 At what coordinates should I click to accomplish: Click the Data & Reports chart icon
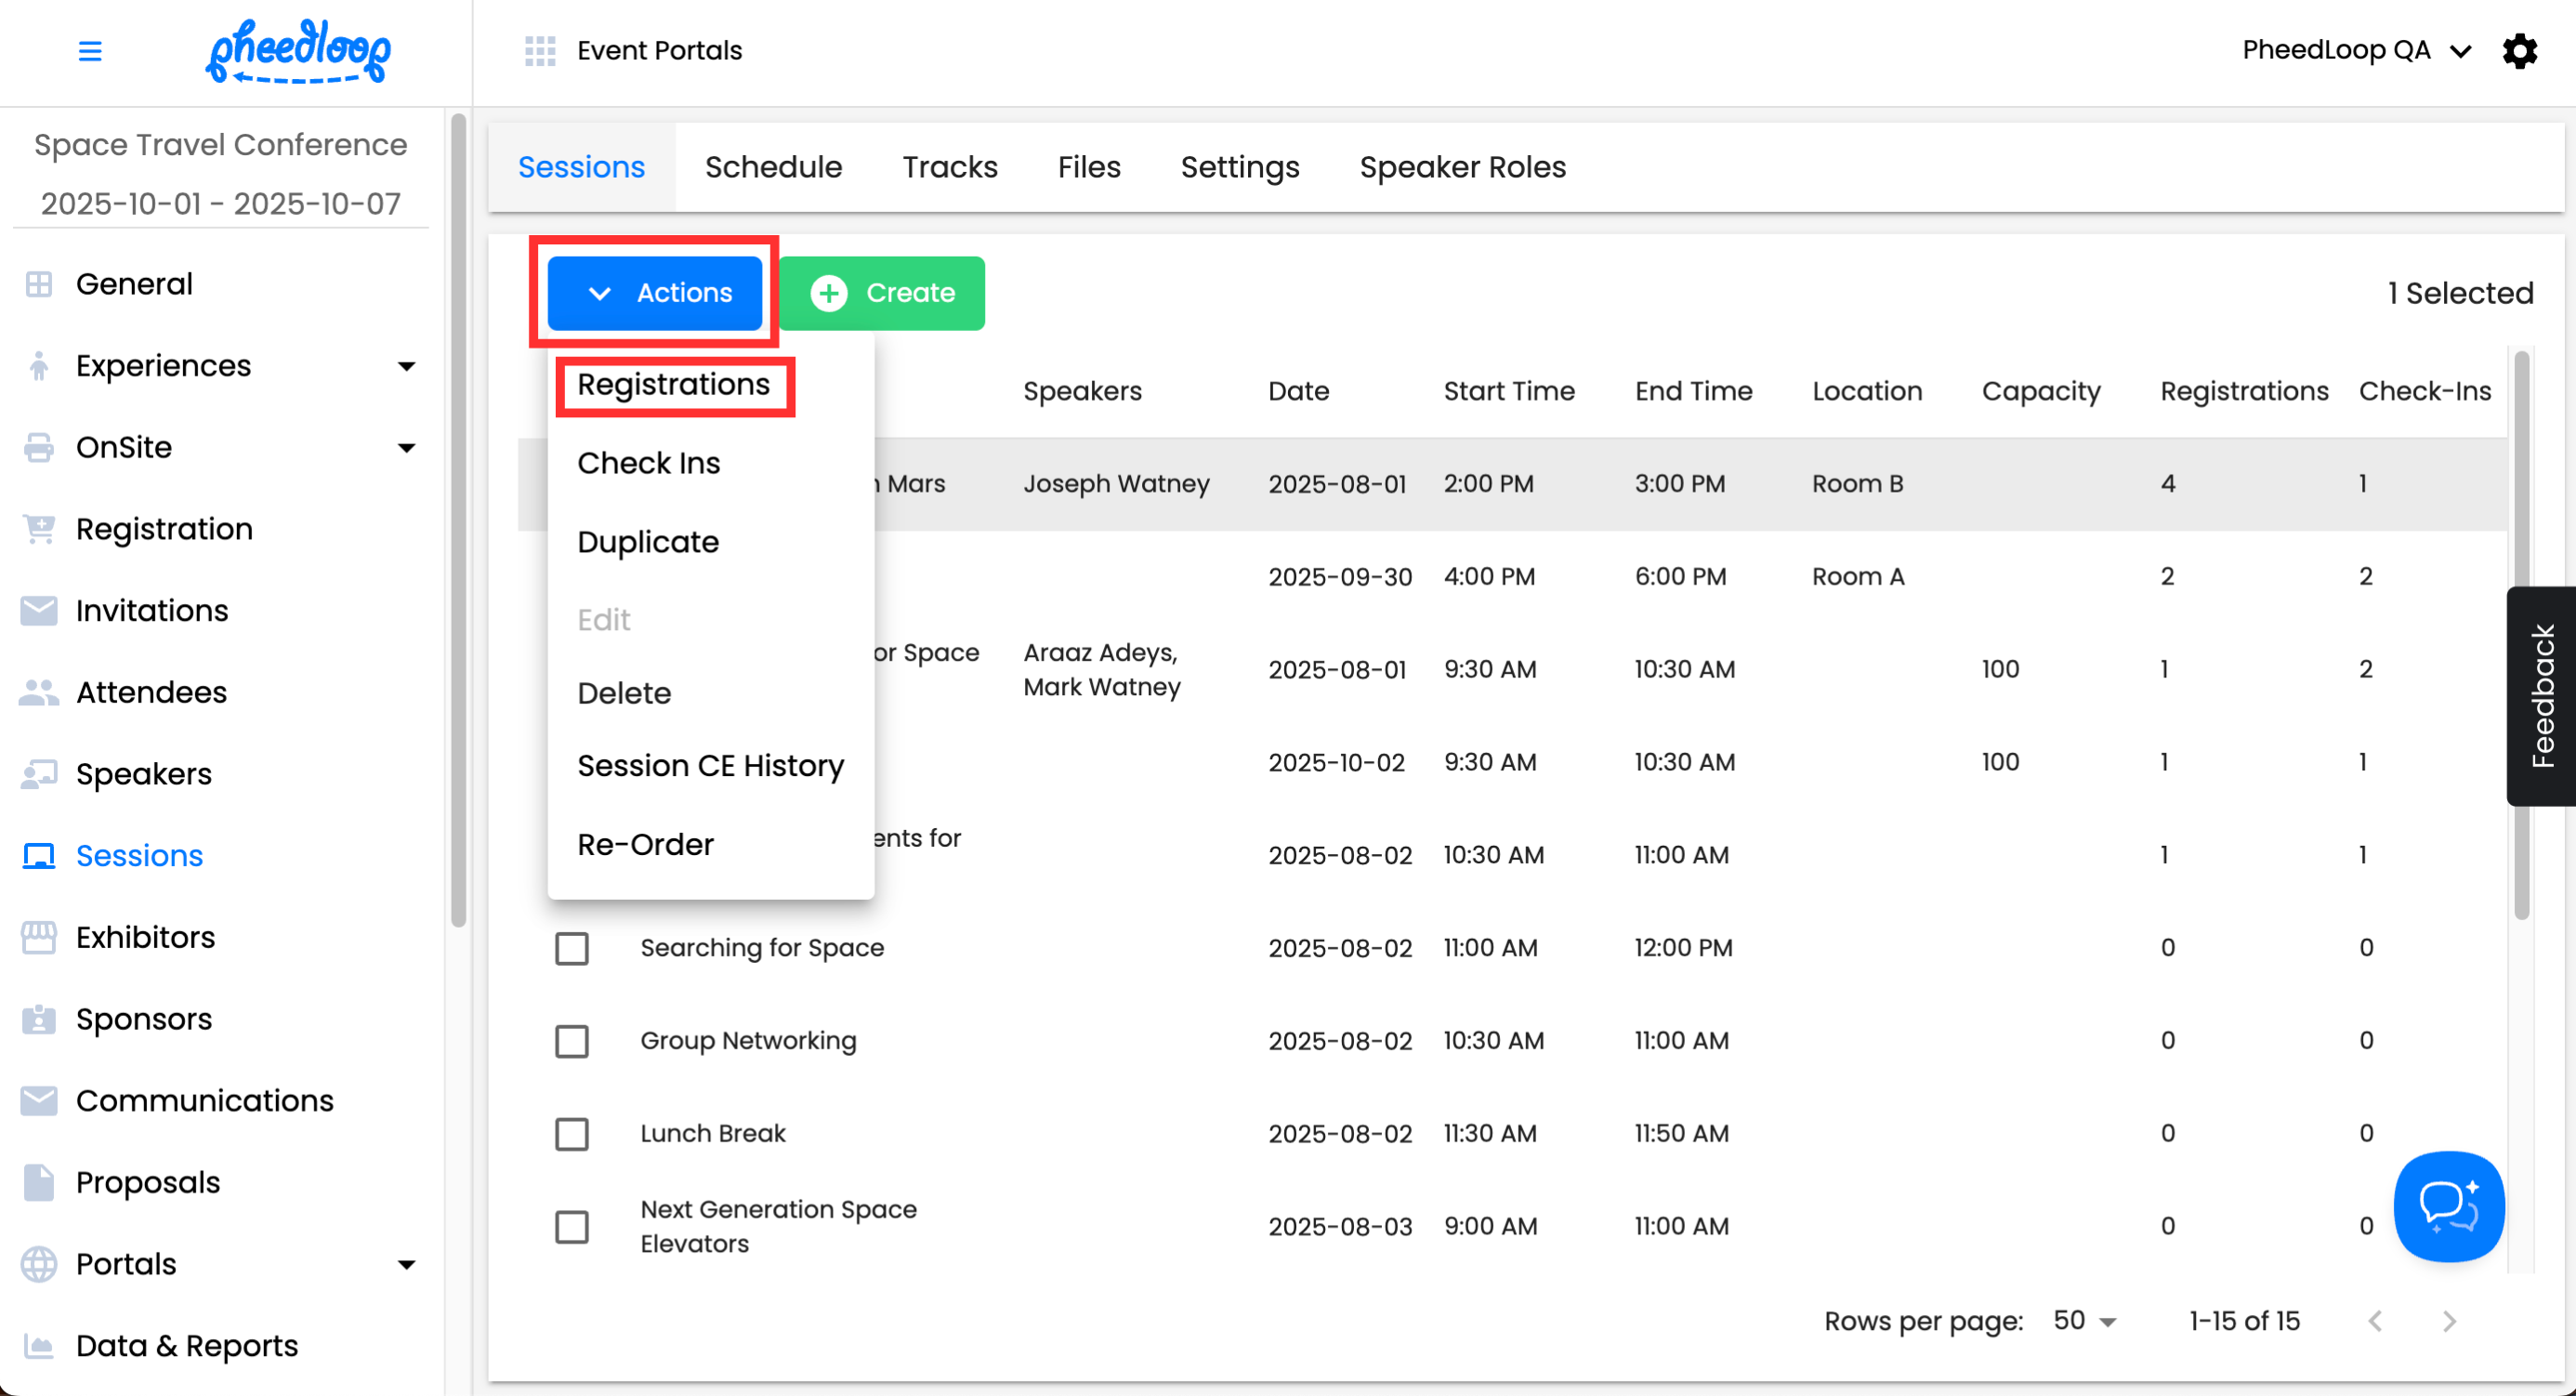tap(39, 1345)
